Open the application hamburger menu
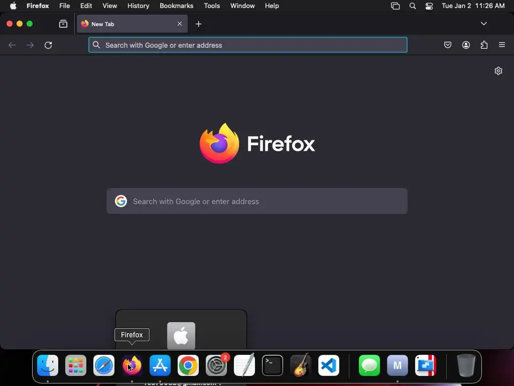The height and width of the screenshot is (386, 514). (502, 45)
